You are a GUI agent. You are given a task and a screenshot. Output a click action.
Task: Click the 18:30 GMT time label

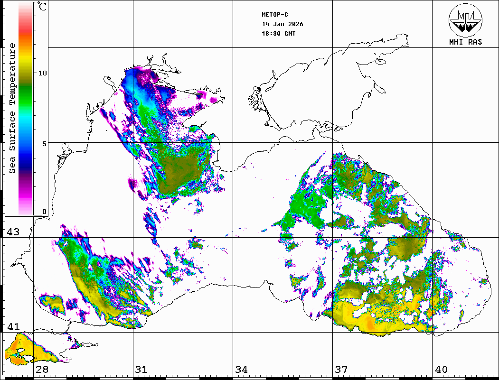coord(279,34)
